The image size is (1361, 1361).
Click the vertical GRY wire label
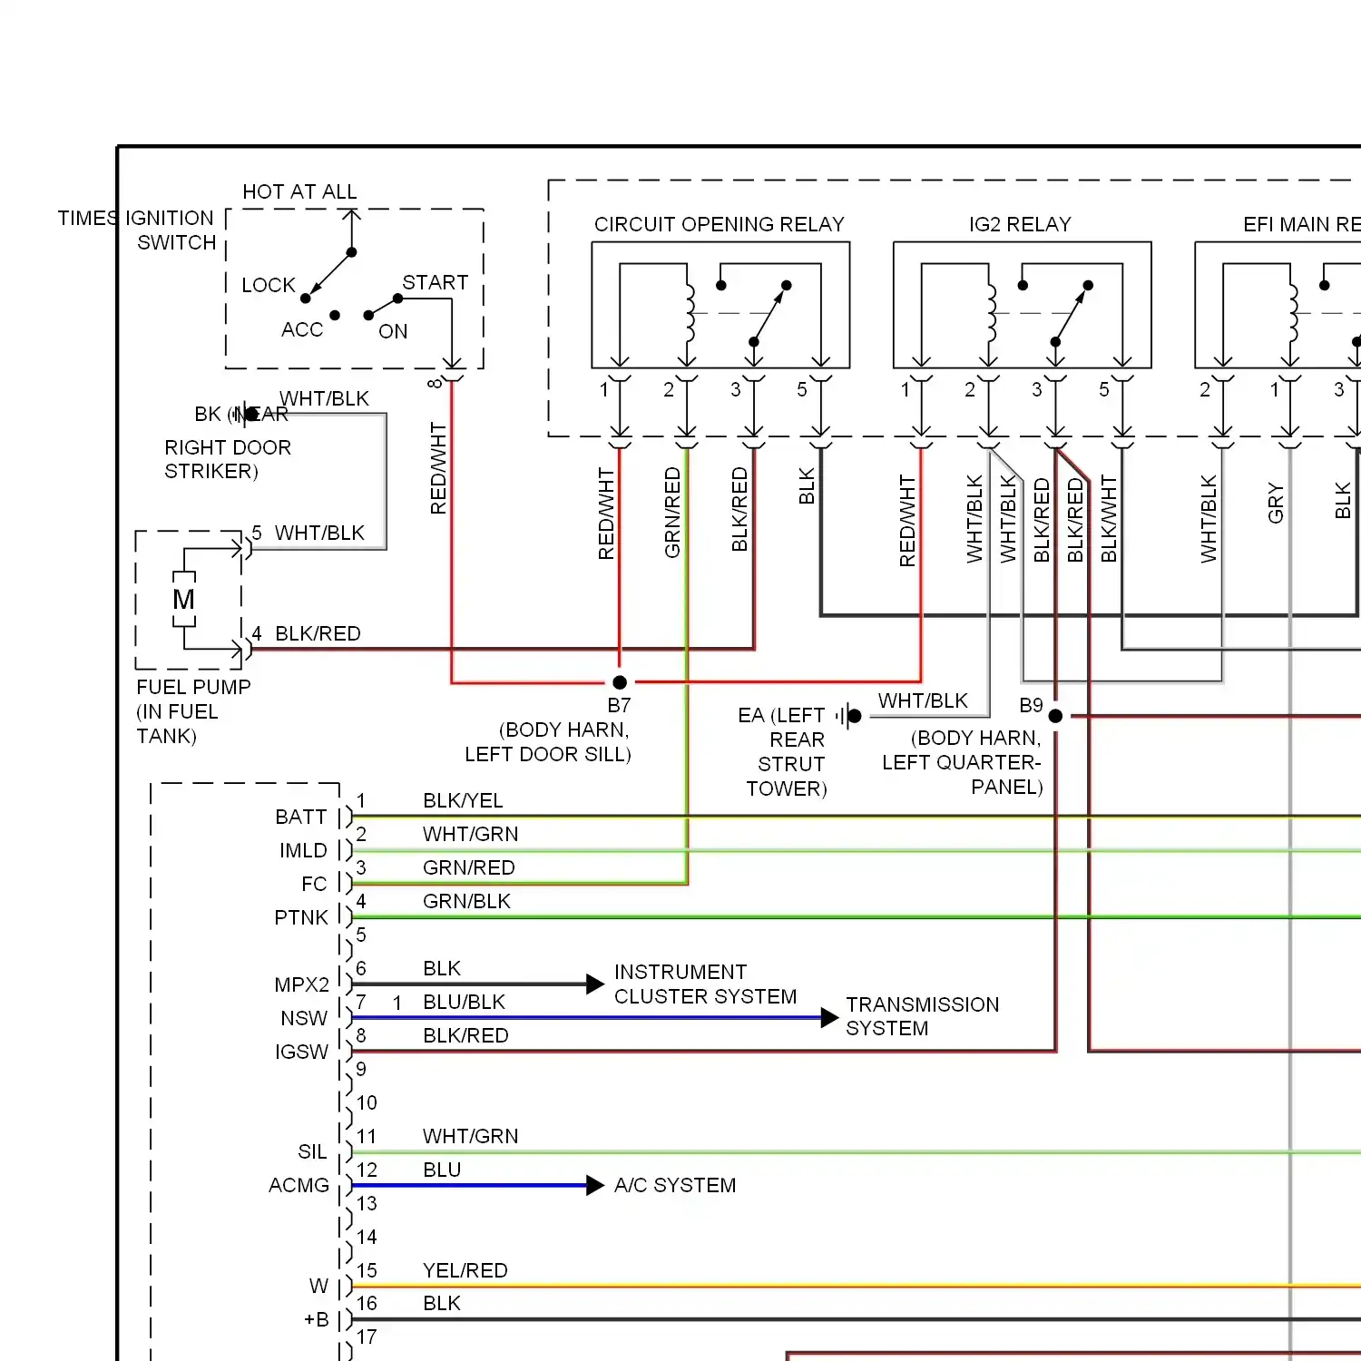(x=1276, y=503)
